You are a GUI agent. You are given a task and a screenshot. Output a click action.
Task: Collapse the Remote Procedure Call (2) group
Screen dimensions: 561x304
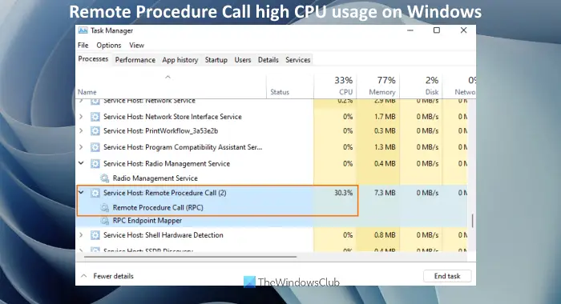click(81, 193)
